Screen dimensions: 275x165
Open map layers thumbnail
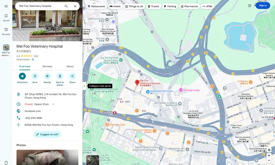(93, 160)
